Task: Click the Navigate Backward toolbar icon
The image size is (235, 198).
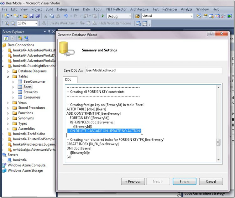Action: click(x=86, y=16)
